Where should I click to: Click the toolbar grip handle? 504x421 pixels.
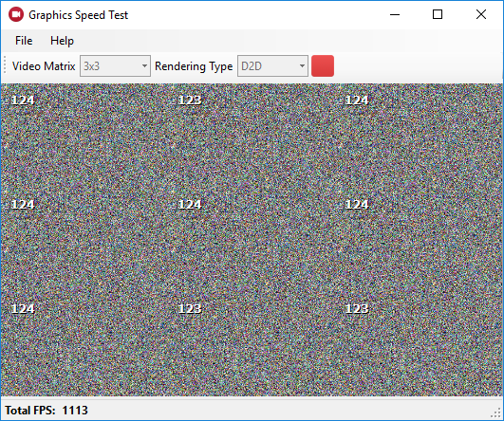point(5,65)
